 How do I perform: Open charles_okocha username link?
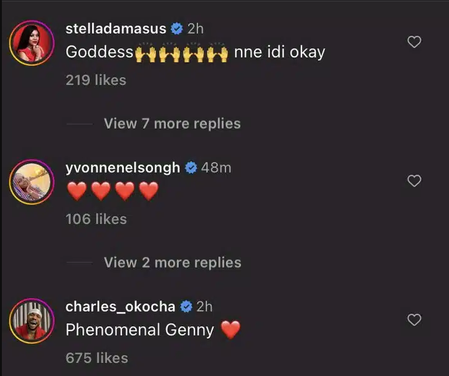pos(120,306)
